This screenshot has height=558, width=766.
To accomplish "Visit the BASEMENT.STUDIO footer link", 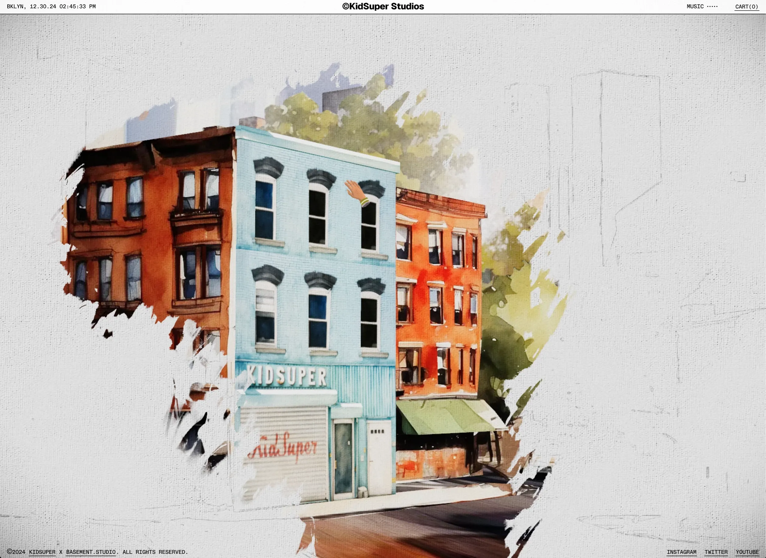I will click(x=91, y=552).
